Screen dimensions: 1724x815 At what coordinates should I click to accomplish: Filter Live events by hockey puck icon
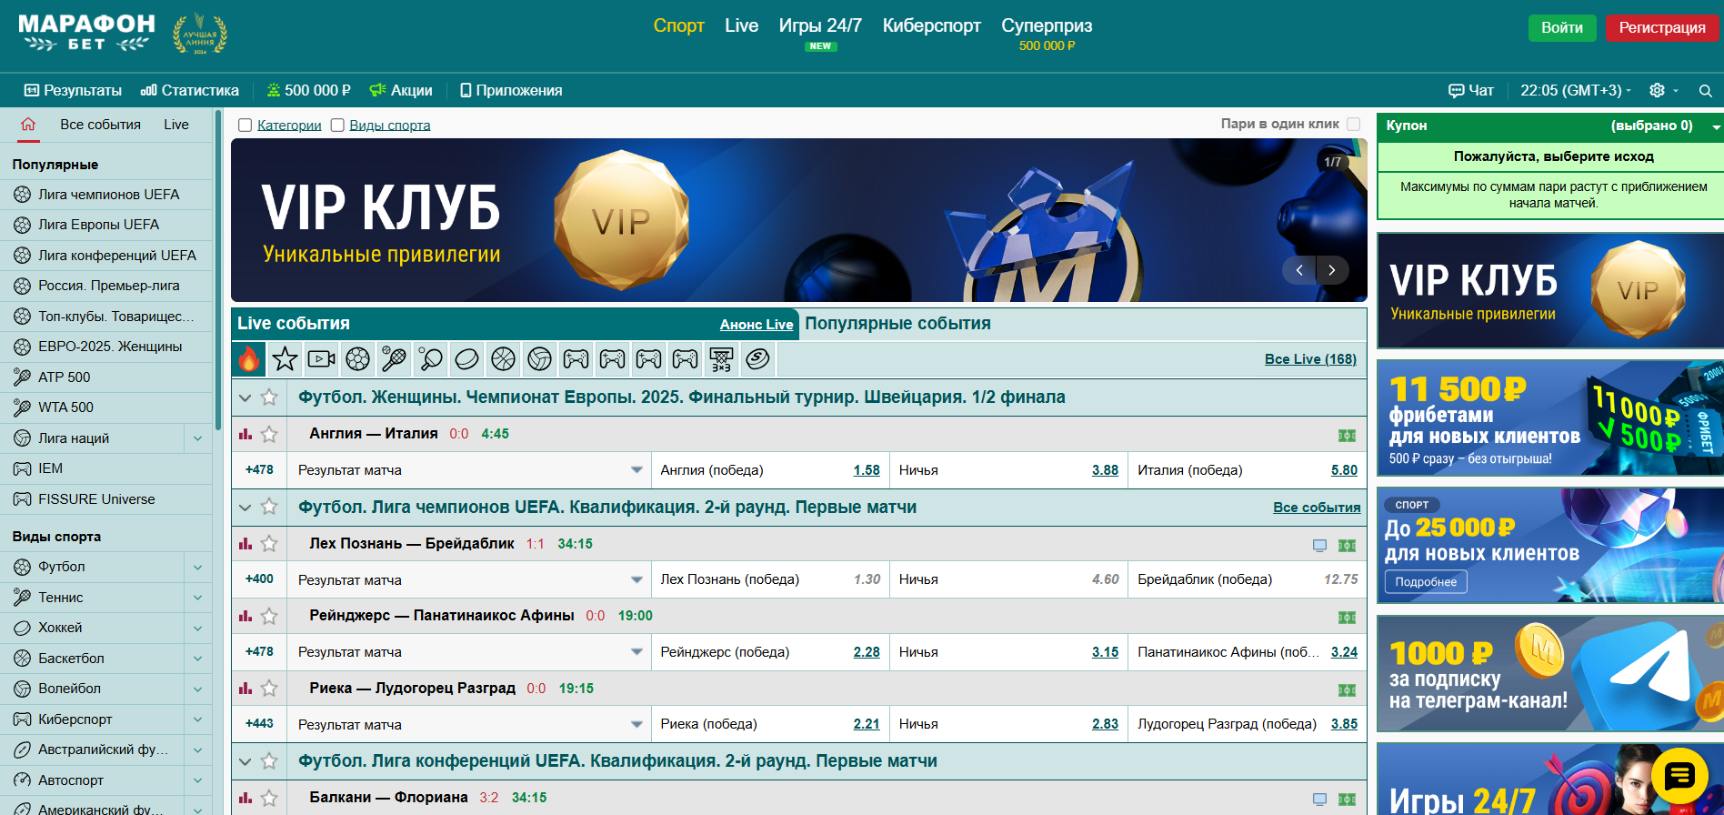coord(467,359)
